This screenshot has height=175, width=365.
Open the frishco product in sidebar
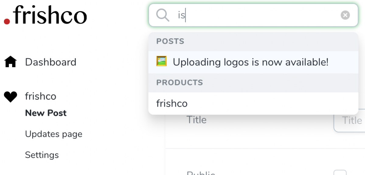[40, 96]
